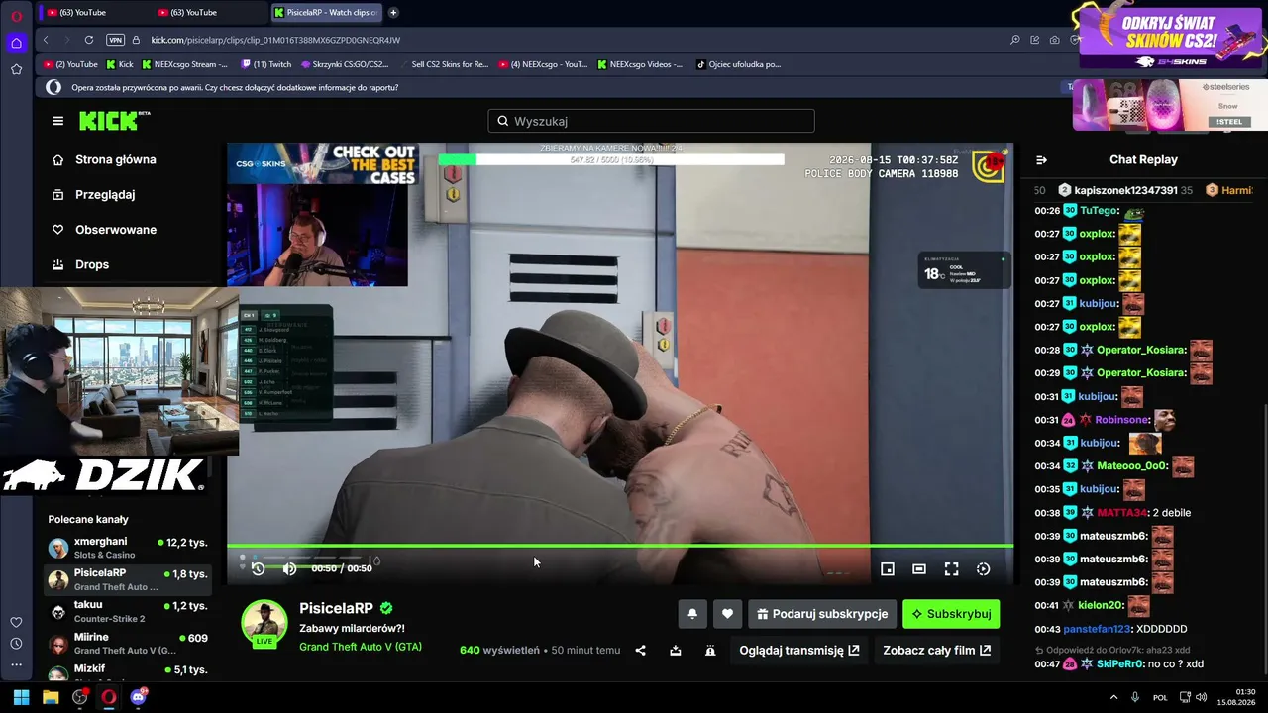Screen dimensions: 1268x713
Task: Open new browser tab with plus button
Action: (x=393, y=12)
